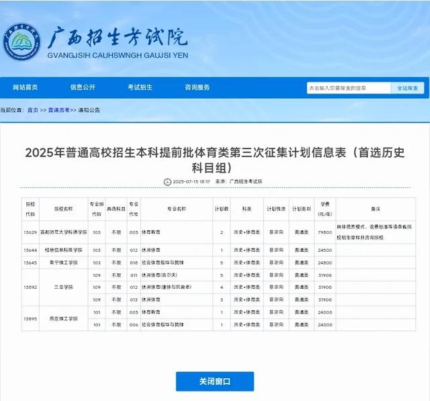Click the remark text starting with 具体培养模式
Screen dimensions: 430x401
(x=374, y=232)
